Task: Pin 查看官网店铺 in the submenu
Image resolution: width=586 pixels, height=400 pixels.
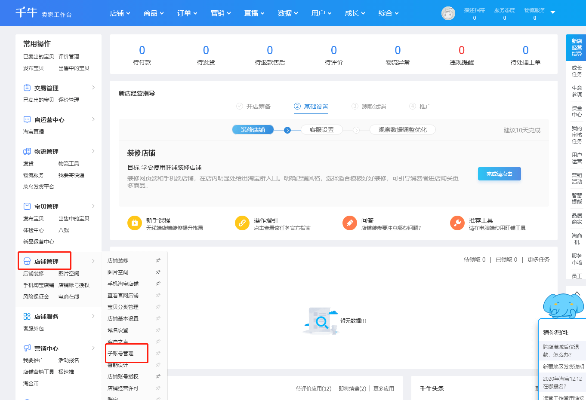Action: pos(158,295)
